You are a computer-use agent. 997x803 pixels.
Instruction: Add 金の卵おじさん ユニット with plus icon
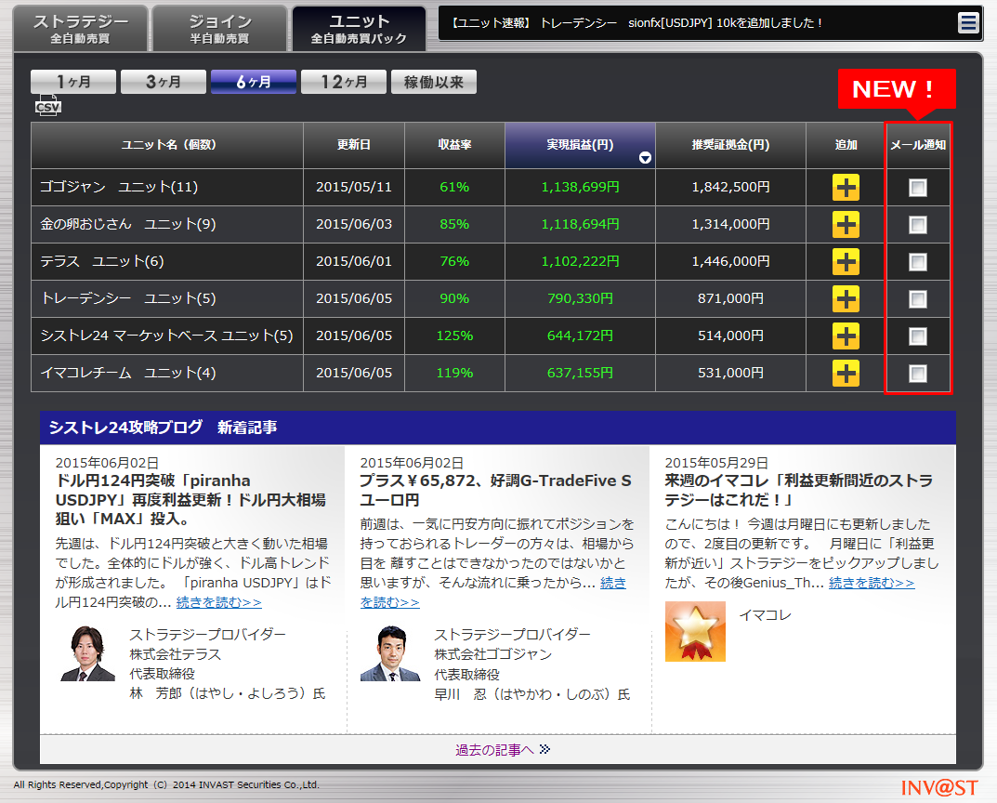[846, 224]
